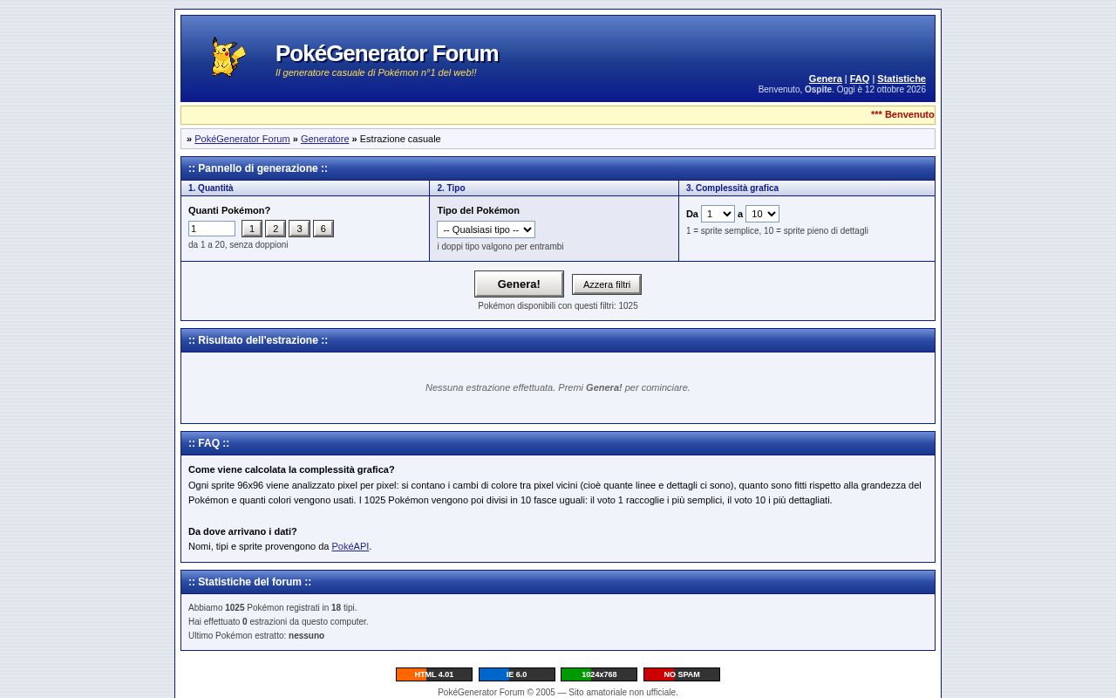The image size is (1116, 698).
Task: Open the Genera link in header
Action: click(825, 79)
